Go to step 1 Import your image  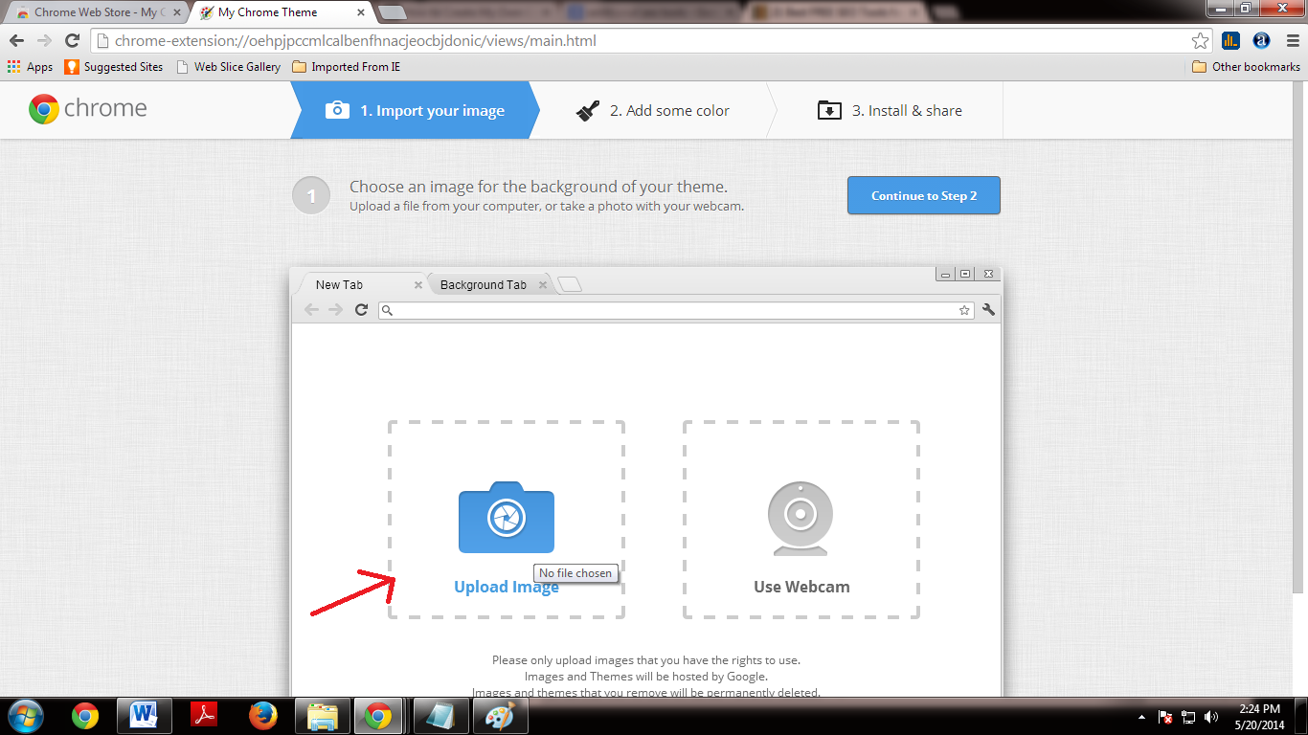(x=415, y=110)
